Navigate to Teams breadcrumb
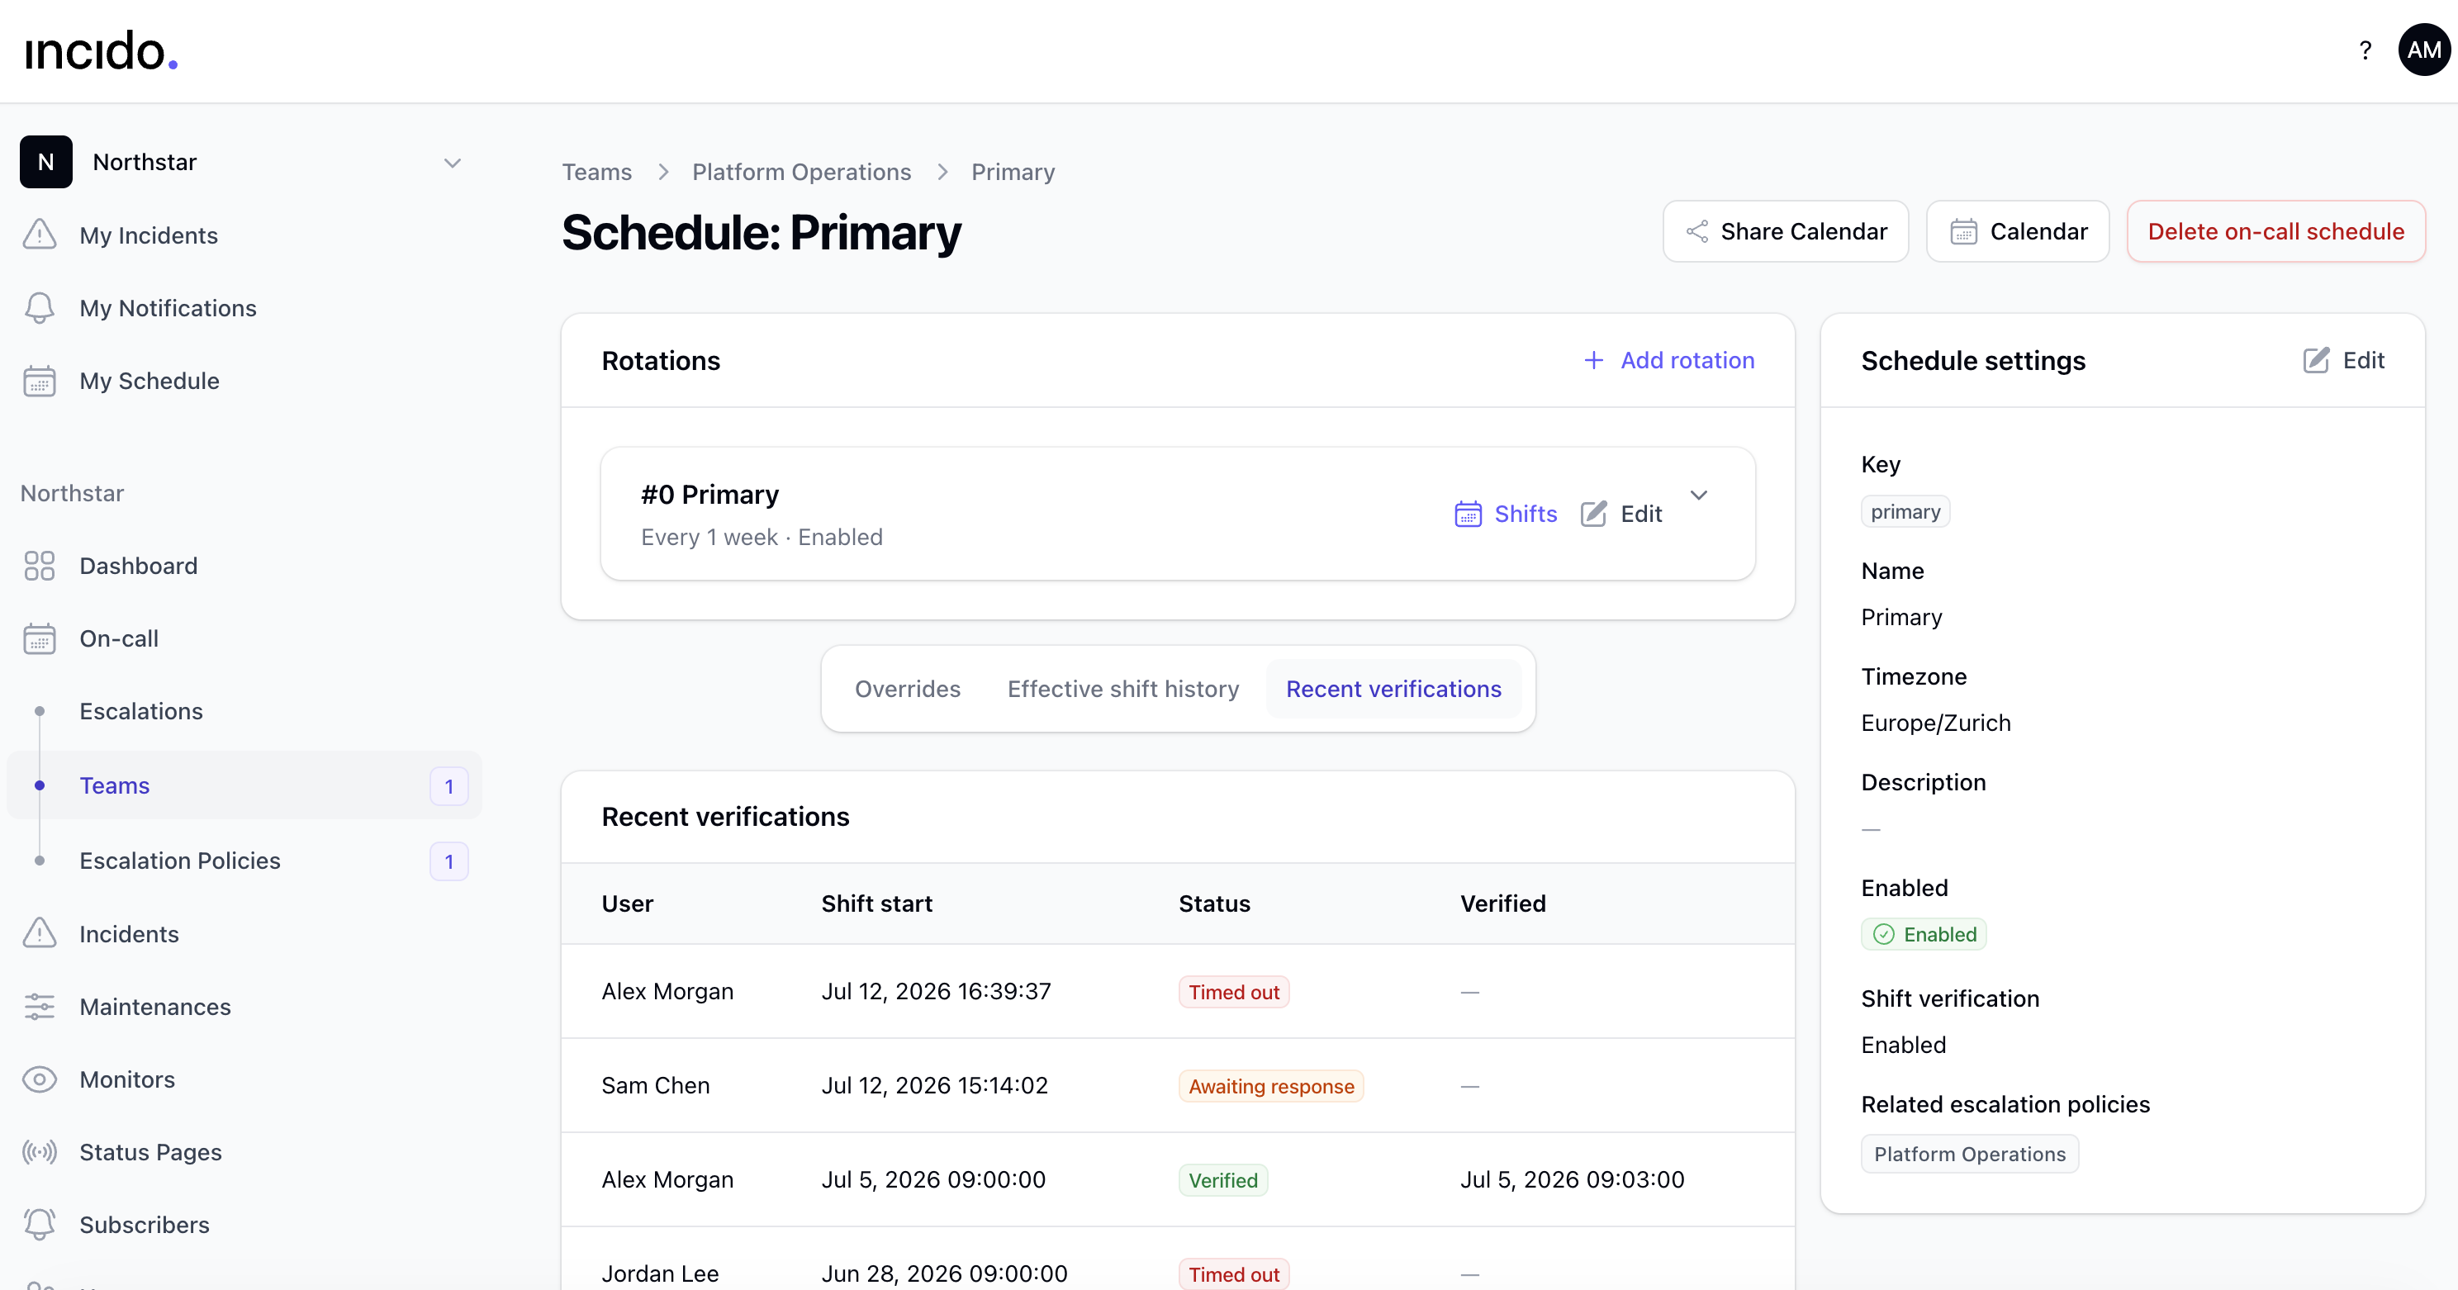The width and height of the screenshot is (2458, 1290). pyautogui.click(x=596, y=172)
